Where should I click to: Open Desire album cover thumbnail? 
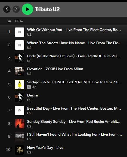point(20,97)
